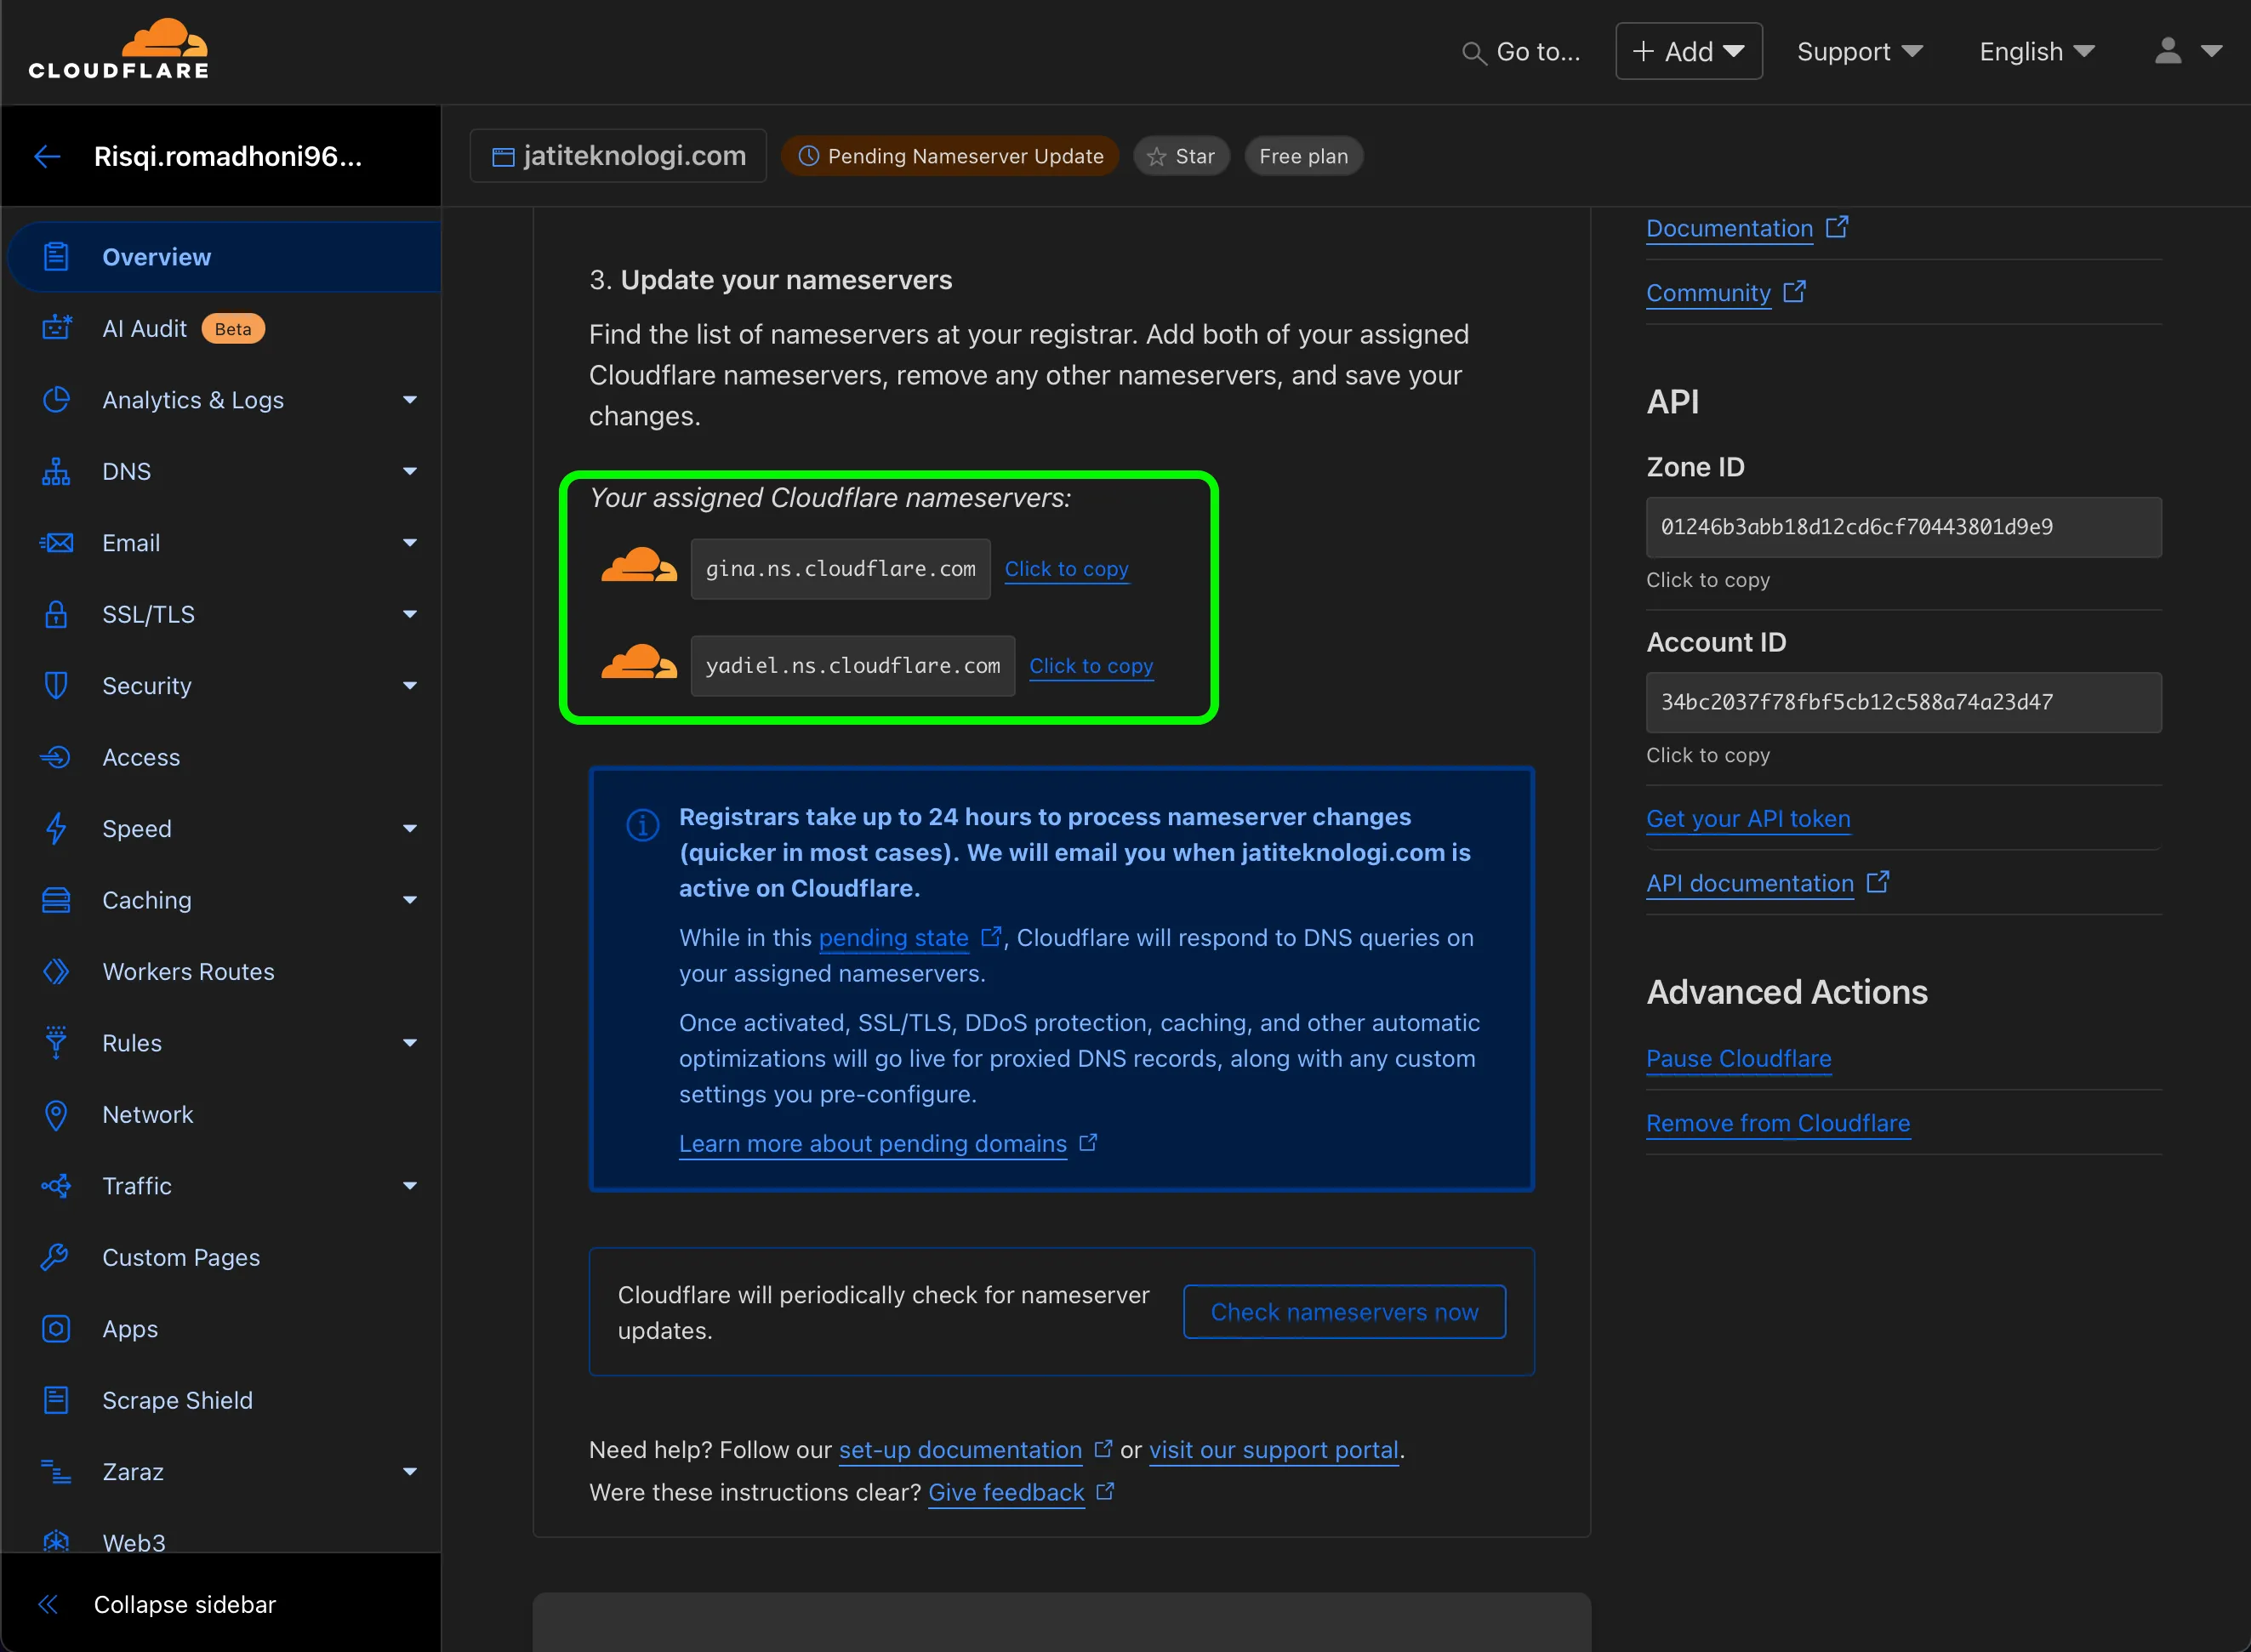This screenshot has height=1652, width=2251.
Task: Open the Pause Cloudflare link
Action: coord(1738,1058)
